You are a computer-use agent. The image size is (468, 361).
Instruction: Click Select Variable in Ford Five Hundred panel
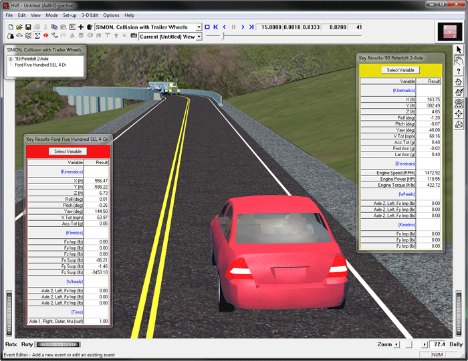point(67,151)
